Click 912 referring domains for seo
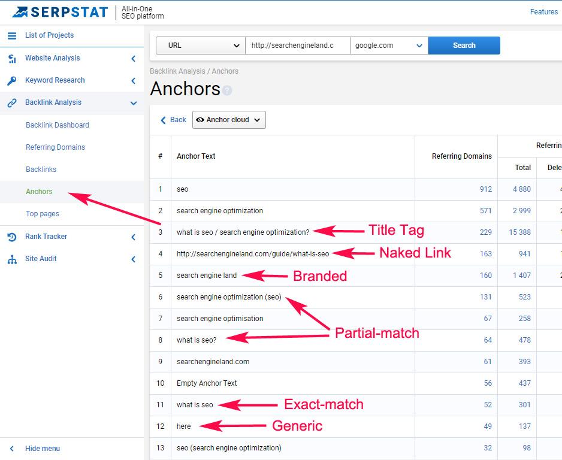 [x=486, y=189]
